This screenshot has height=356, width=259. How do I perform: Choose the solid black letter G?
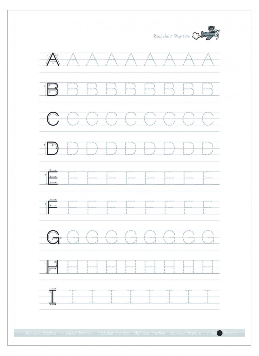coord(53,237)
